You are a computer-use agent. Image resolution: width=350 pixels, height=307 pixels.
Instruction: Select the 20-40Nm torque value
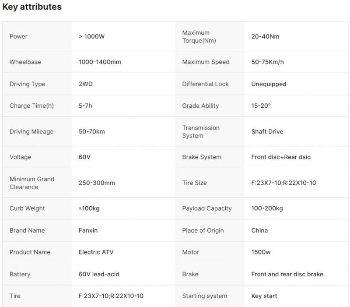[x=265, y=36]
